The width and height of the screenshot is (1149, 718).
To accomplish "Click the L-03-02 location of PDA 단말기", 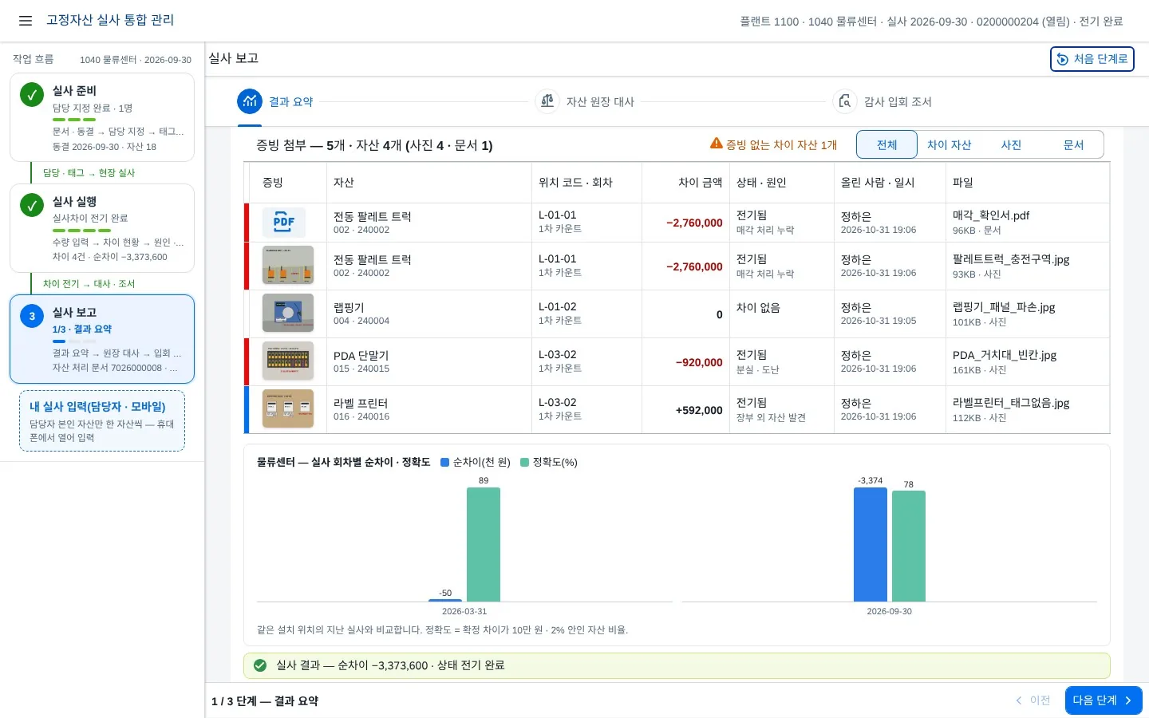I will click(x=557, y=354).
